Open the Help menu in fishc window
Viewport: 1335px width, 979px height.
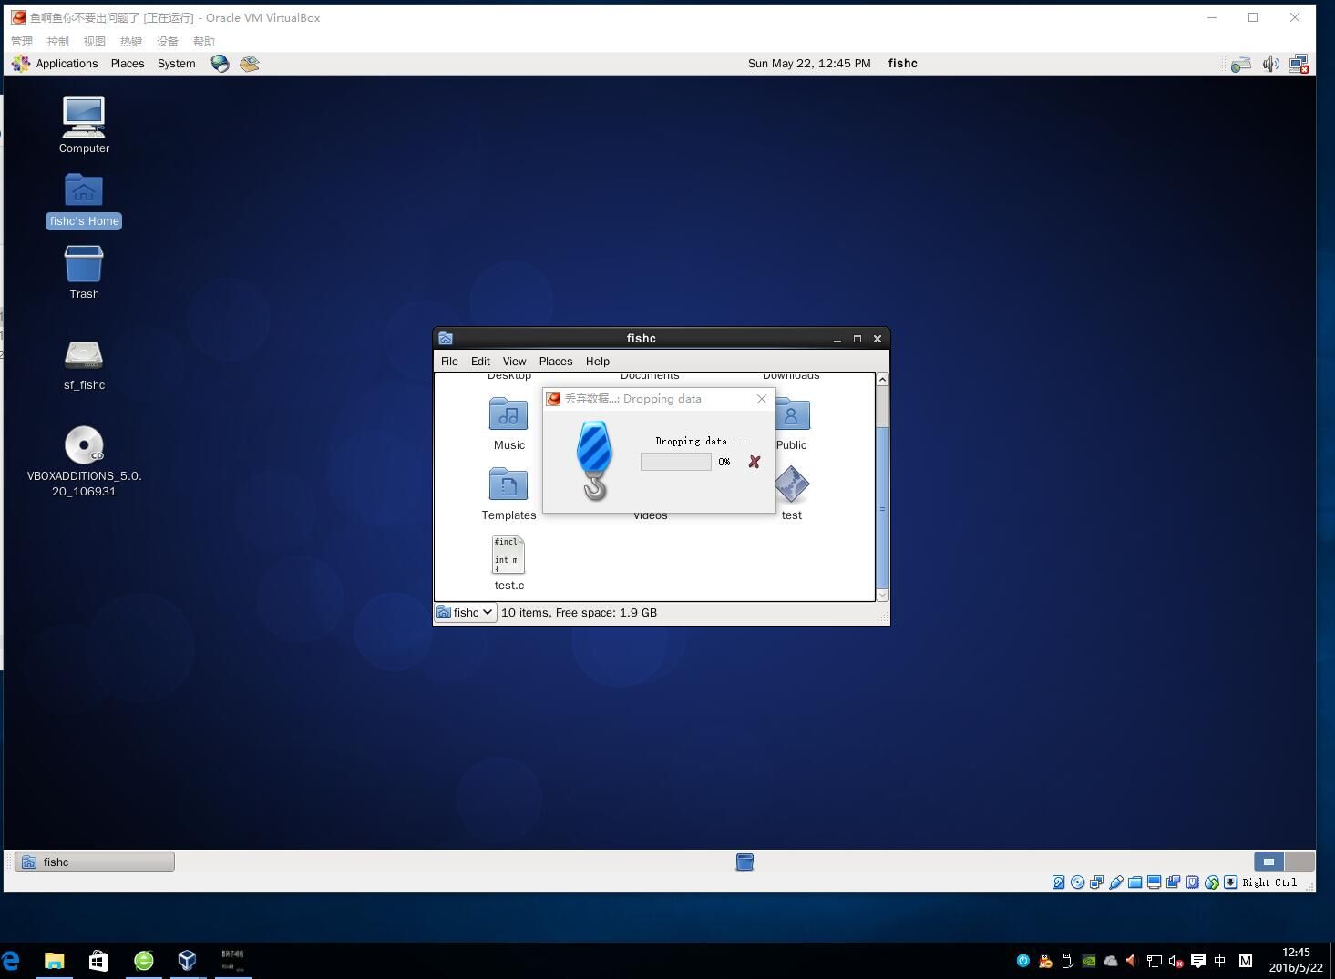point(598,362)
